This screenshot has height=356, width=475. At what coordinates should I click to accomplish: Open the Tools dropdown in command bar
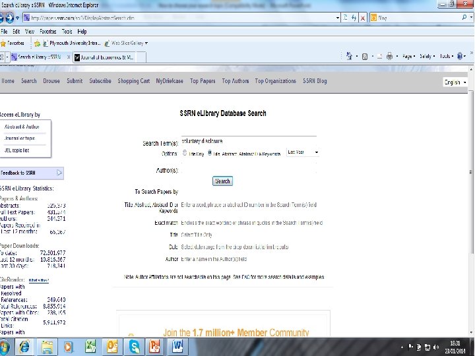pyautogui.click(x=447, y=56)
